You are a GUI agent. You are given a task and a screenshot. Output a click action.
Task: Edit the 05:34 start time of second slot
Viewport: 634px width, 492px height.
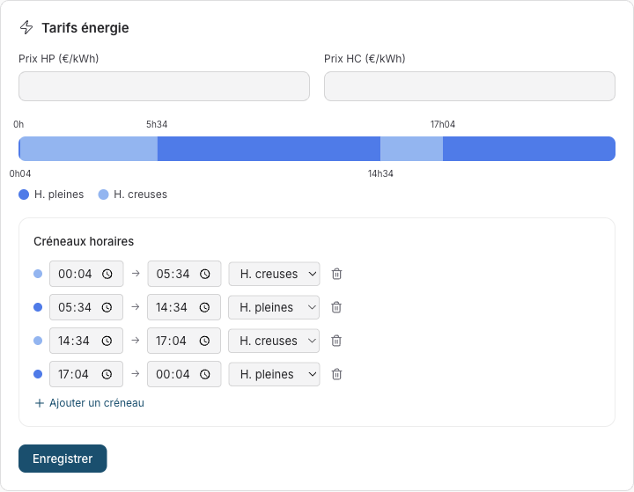pyautogui.click(x=86, y=308)
